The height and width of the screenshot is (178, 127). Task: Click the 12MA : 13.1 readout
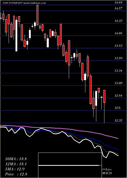[x=16, y=164]
